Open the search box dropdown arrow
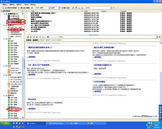The height and width of the screenshot is (129, 162). [x=111, y=8]
